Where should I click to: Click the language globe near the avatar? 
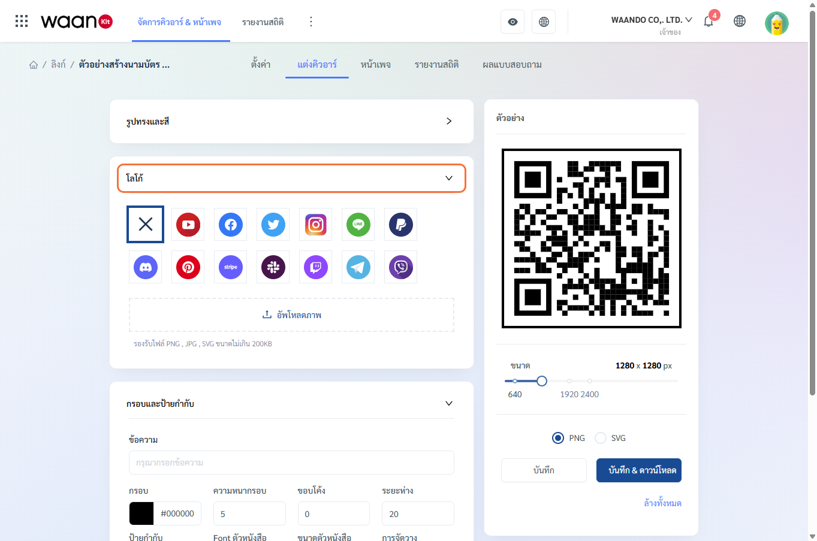740,21
